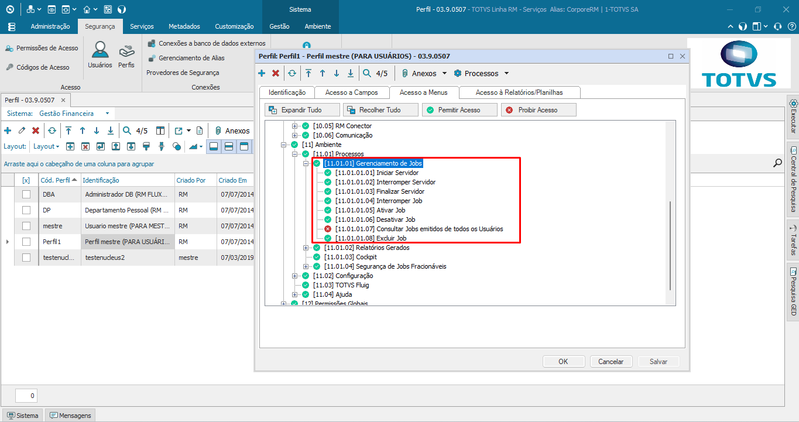This screenshot has width=799, height=422.
Task: Click the home icon in the title bar
Action: click(87, 9)
